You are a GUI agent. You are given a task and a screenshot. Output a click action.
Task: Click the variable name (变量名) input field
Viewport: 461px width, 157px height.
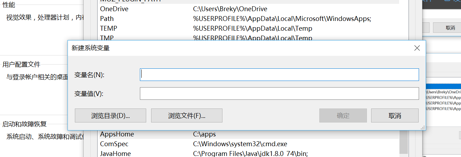pyautogui.click(x=279, y=75)
